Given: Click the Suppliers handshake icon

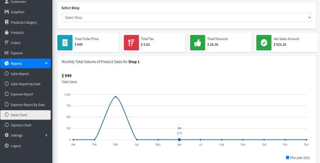Looking at the screenshot, I should (x=6, y=12).
